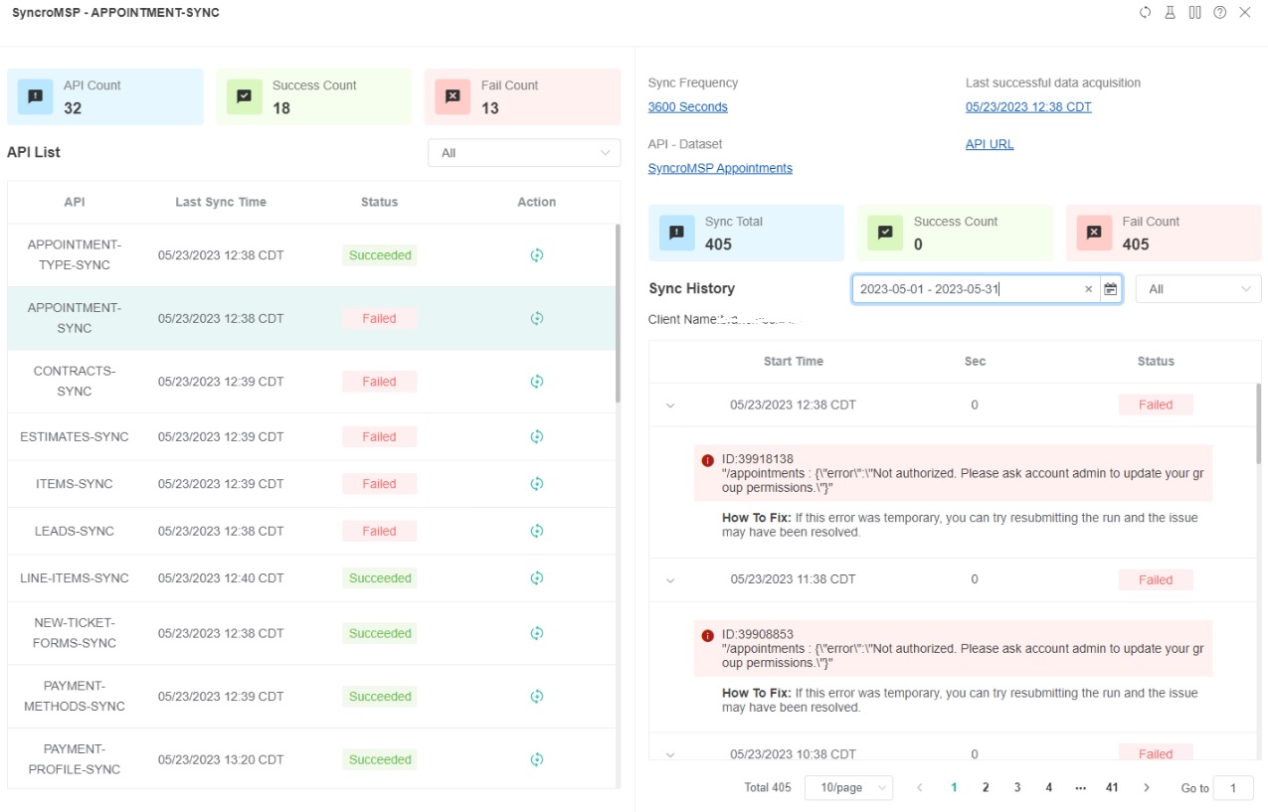Clear the Sync History date range
Image resolution: width=1268 pixels, height=812 pixels.
point(1088,289)
